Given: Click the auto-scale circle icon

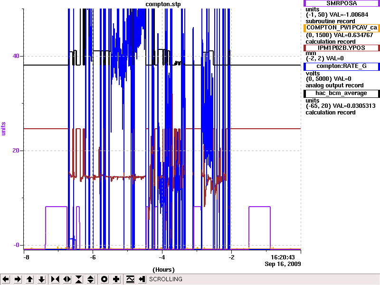Looking at the screenshot, I should 104,279.
